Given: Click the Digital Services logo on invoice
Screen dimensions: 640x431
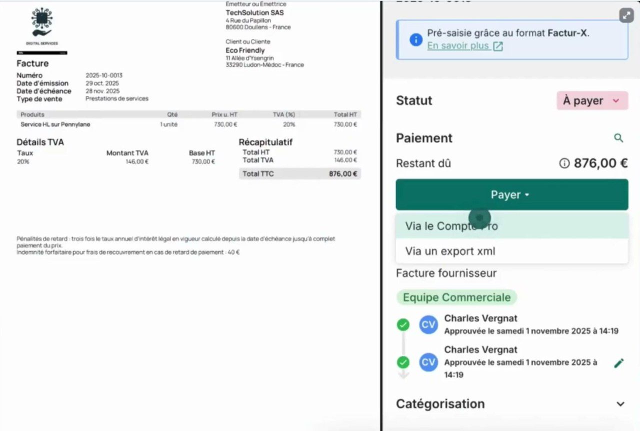Looking at the screenshot, I should click(x=42, y=27).
